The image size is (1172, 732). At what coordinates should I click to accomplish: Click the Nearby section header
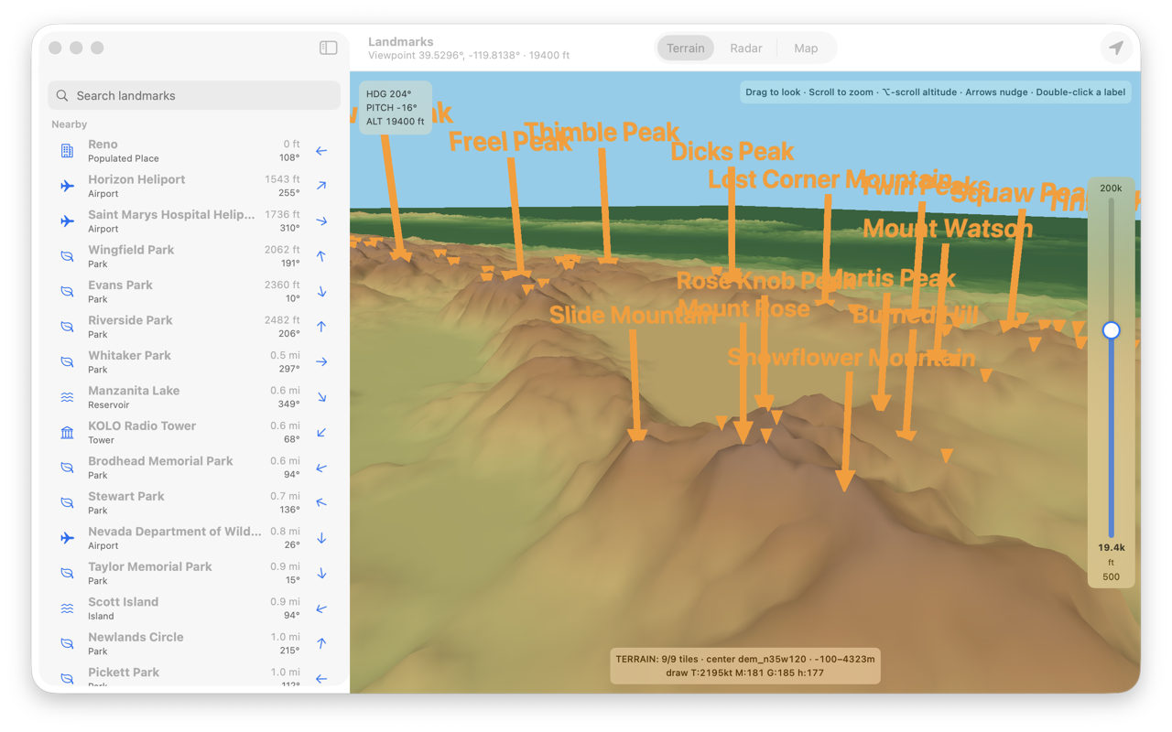coord(70,124)
